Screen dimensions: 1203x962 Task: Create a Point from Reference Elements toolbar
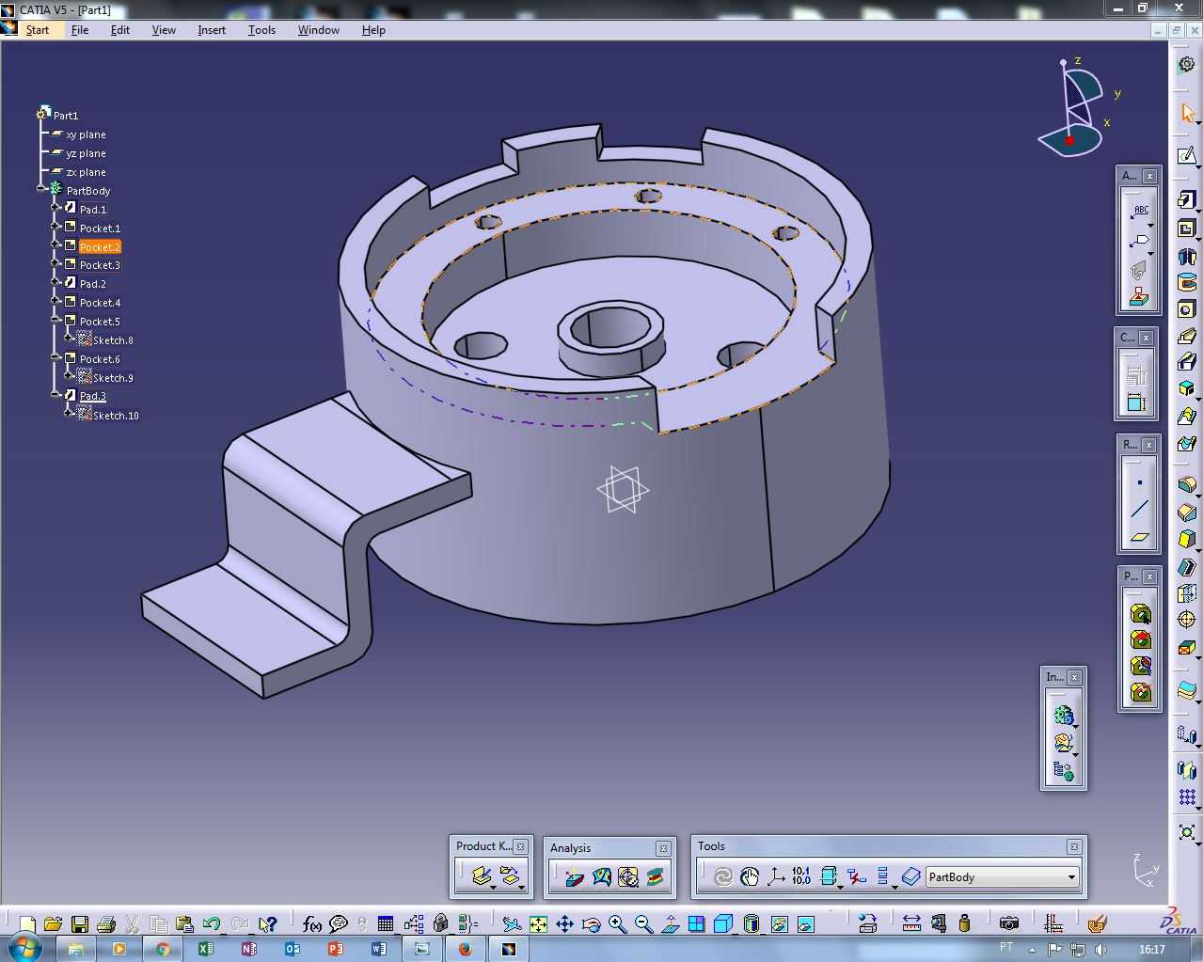pyautogui.click(x=1139, y=483)
